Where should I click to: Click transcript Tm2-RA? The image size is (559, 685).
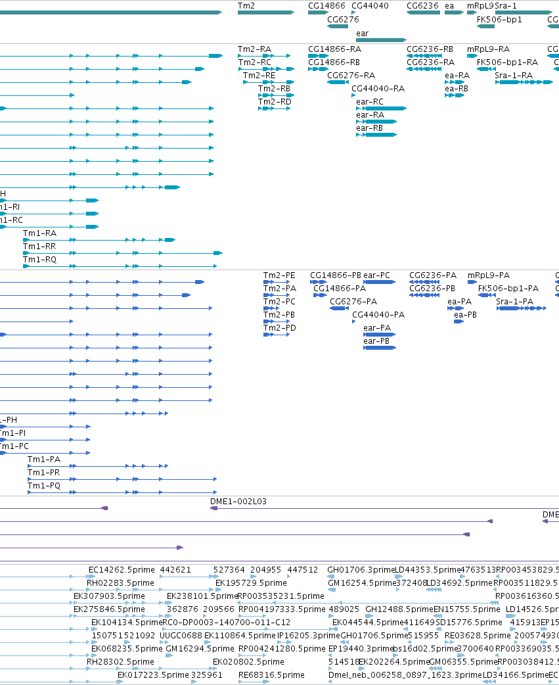pyautogui.click(x=264, y=56)
